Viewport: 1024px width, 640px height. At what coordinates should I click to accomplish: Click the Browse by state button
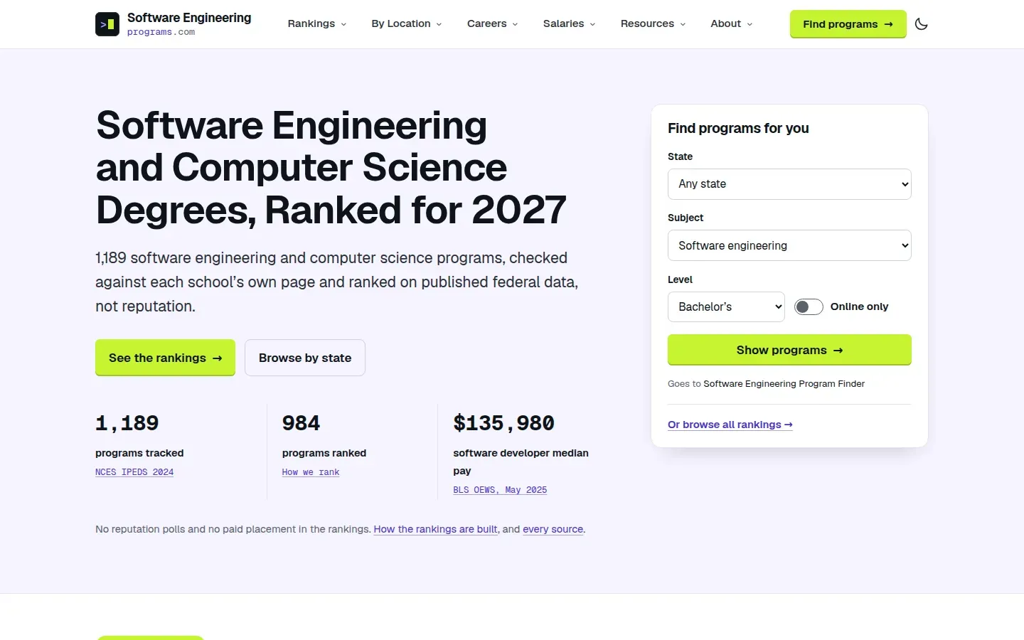point(305,358)
